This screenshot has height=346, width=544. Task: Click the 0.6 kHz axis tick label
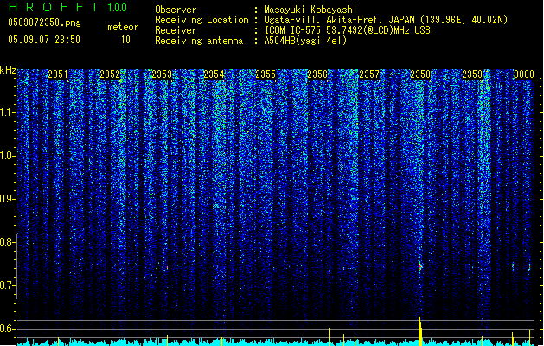click(7, 329)
